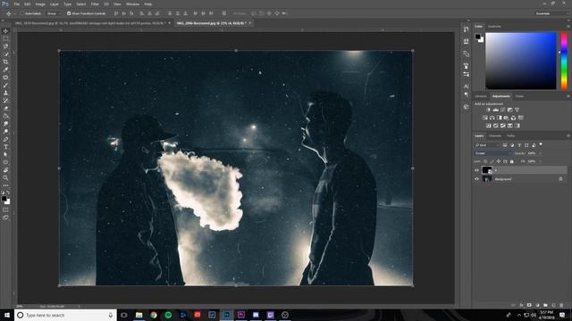The width and height of the screenshot is (572, 321).
Task: Add an Exposure adjustment
Action: [510, 110]
